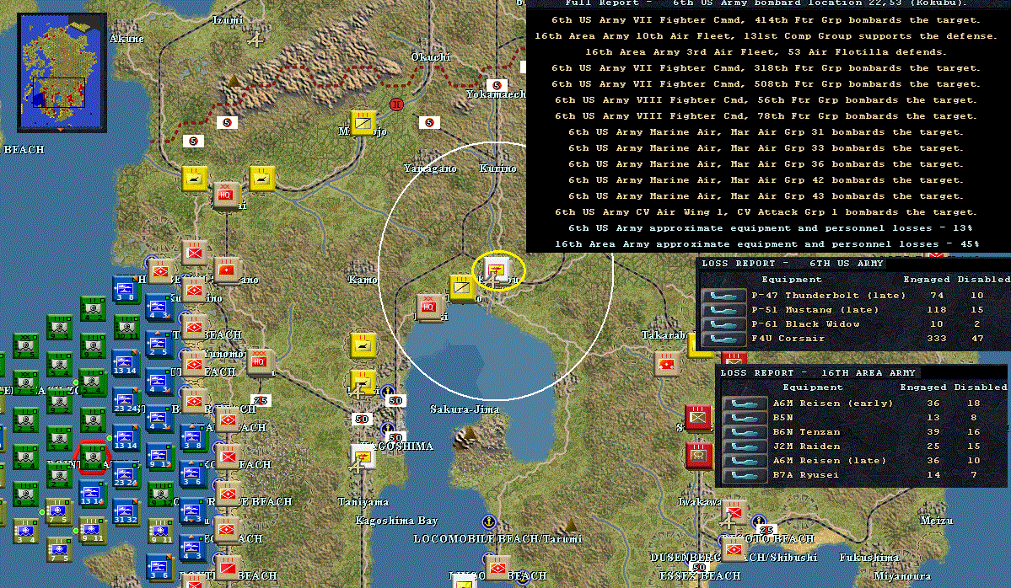Click the B7A Ryusei aircraft icon
The image size is (1011, 588).
(744, 475)
